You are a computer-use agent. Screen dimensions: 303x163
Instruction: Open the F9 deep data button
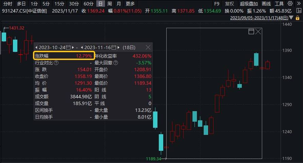(x=217, y=4)
